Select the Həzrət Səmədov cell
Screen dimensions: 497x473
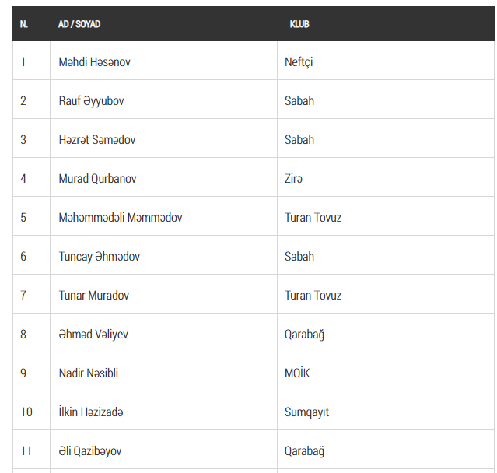point(97,139)
